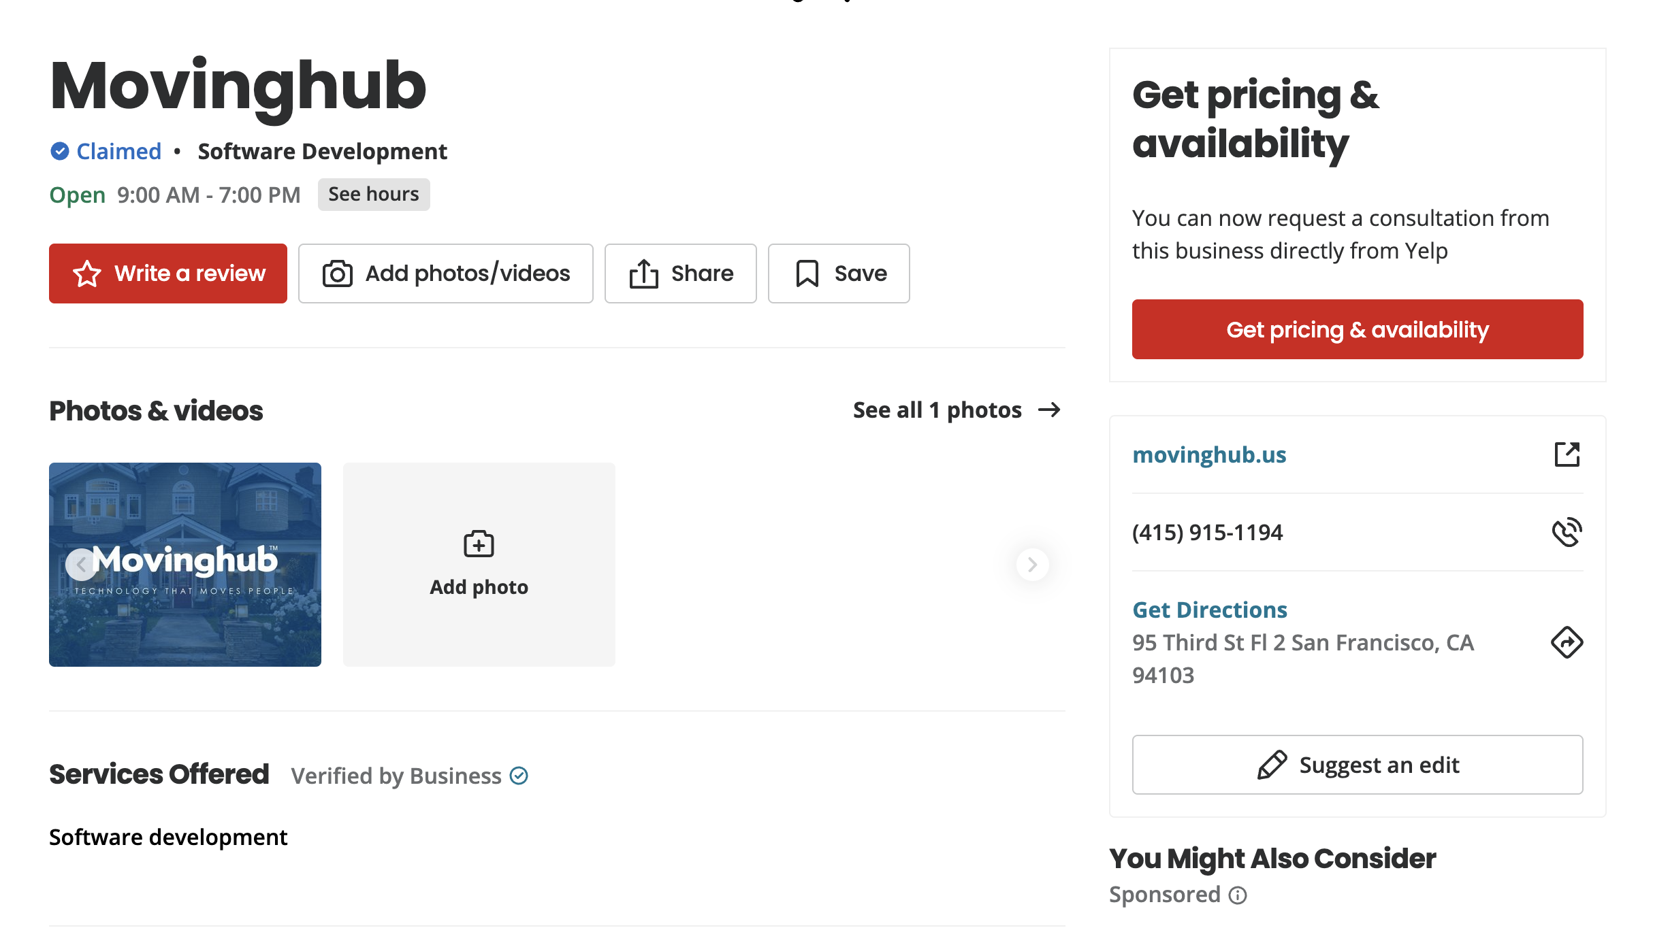Click Suggest an edit button
1653x928 pixels.
tap(1358, 765)
